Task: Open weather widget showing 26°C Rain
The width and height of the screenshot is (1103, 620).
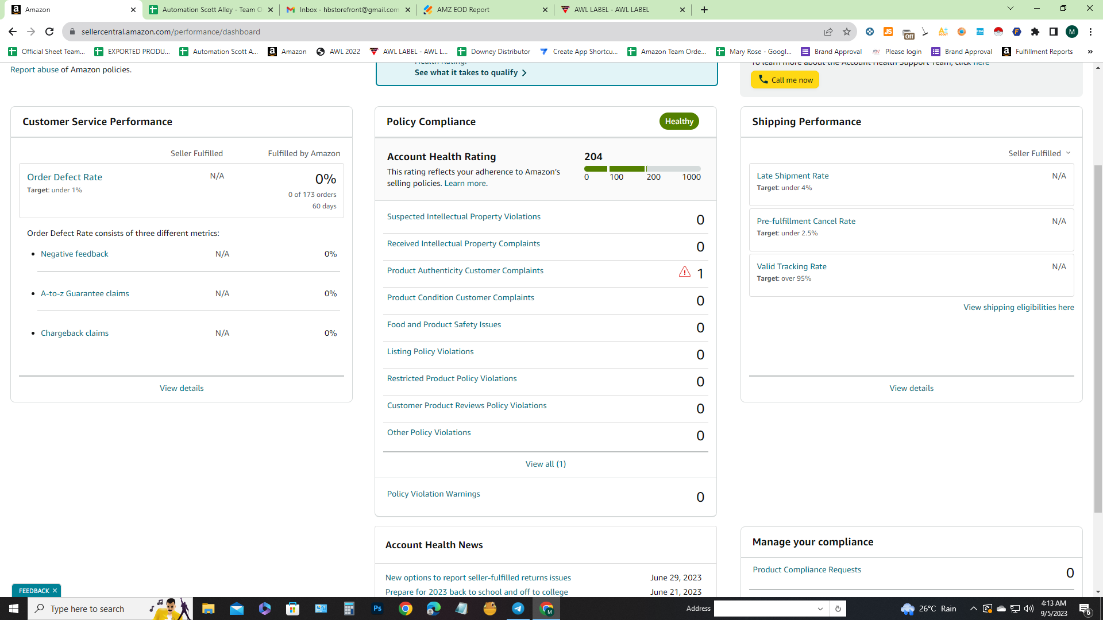Action: pos(929,609)
